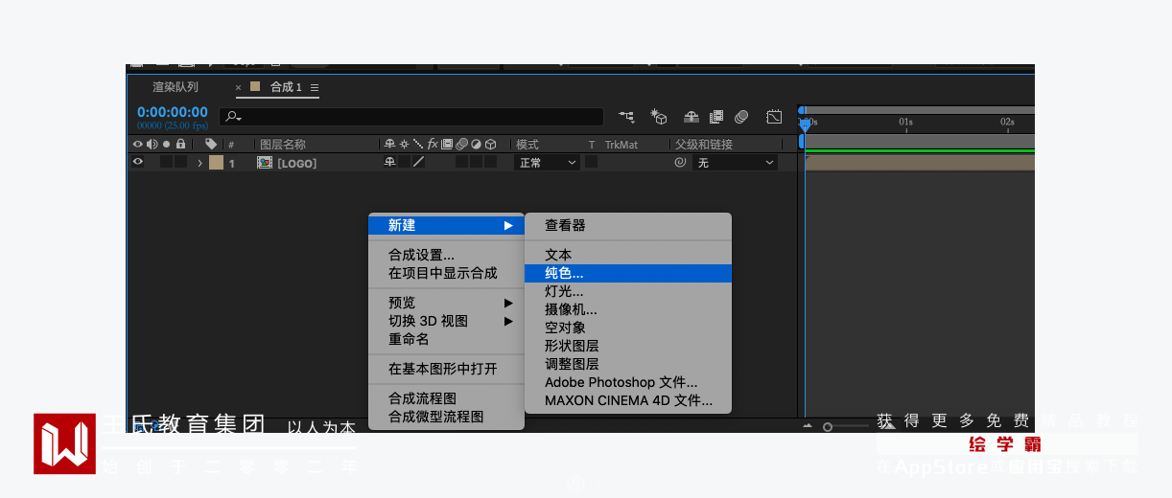Choose 查看器 from the submenu
The image size is (1172, 498).
click(x=628, y=225)
